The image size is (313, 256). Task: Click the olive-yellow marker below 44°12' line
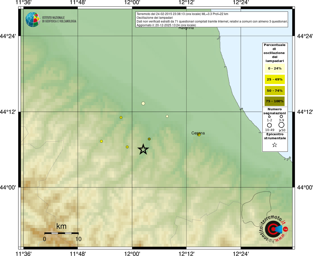121,117
